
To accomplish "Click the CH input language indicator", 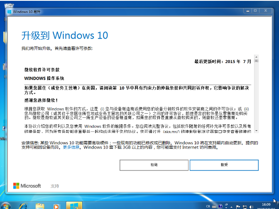I will [x=208, y=206].
